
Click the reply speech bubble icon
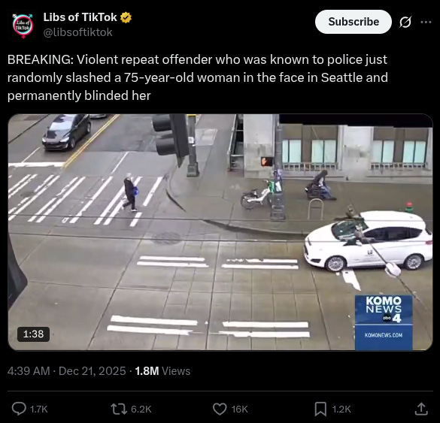tap(19, 409)
